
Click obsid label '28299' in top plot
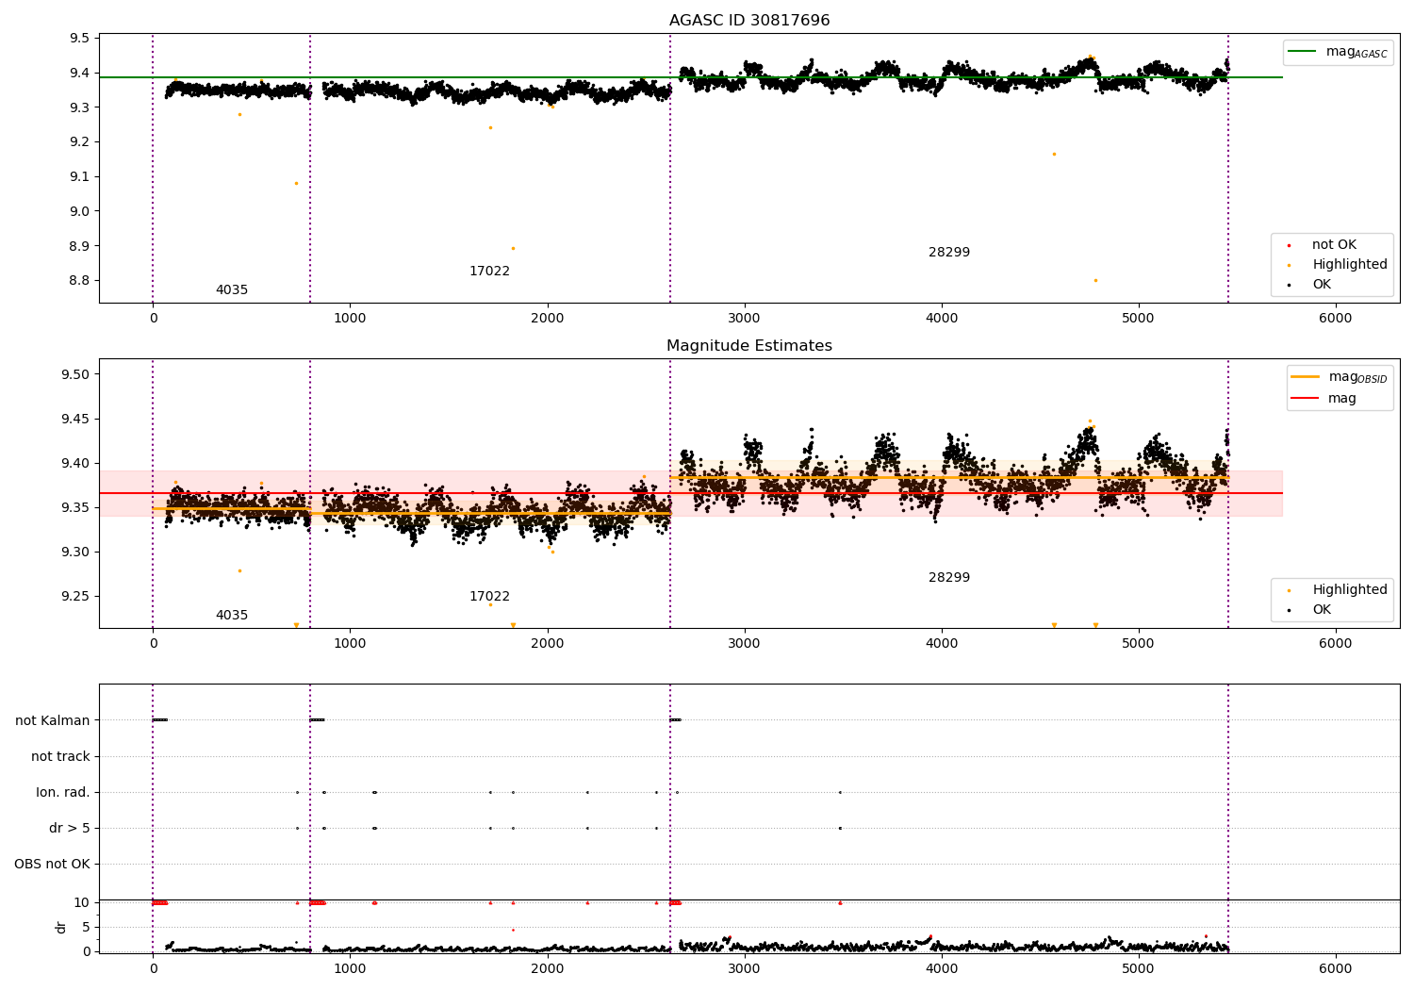949,253
